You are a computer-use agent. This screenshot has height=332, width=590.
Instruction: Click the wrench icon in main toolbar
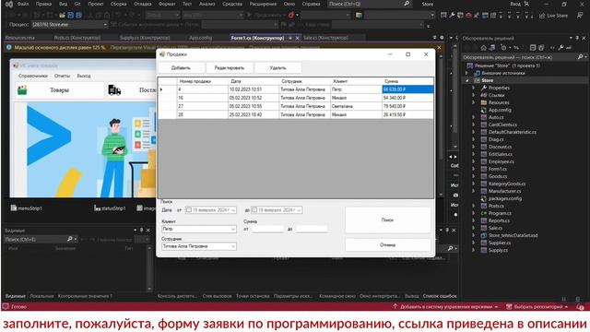[452, 16]
